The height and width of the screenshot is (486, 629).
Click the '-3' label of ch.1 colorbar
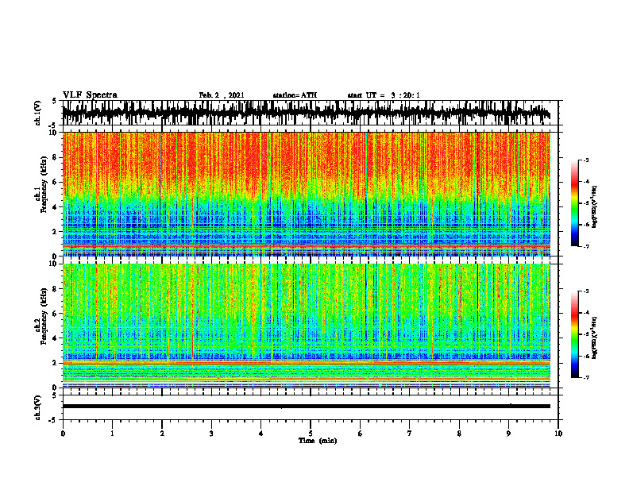pos(586,160)
